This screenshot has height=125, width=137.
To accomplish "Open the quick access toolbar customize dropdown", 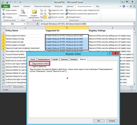I will [x=21, y=2].
